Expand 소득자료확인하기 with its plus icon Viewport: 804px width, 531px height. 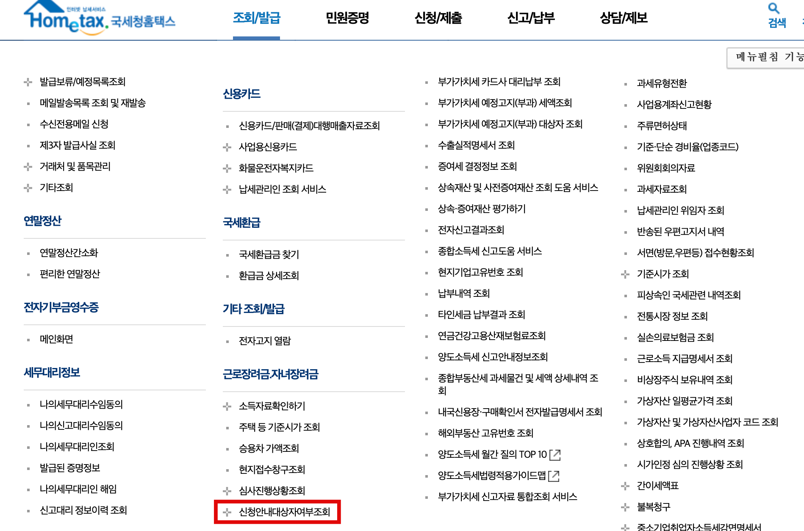pyautogui.click(x=227, y=407)
